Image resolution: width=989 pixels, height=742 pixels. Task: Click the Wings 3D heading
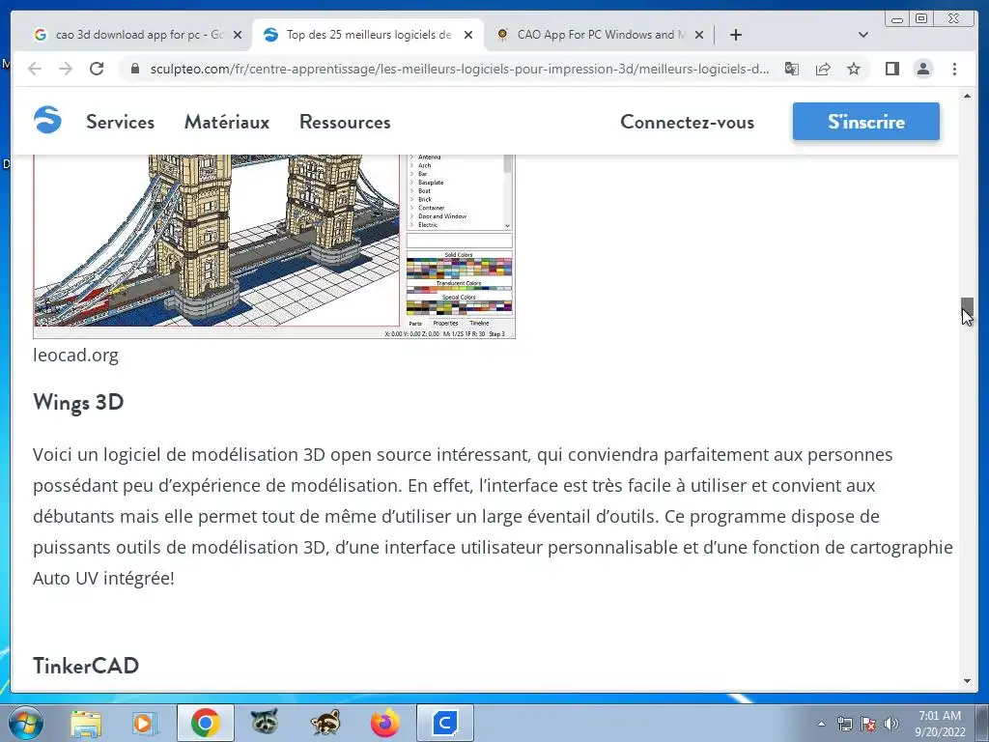click(x=78, y=402)
